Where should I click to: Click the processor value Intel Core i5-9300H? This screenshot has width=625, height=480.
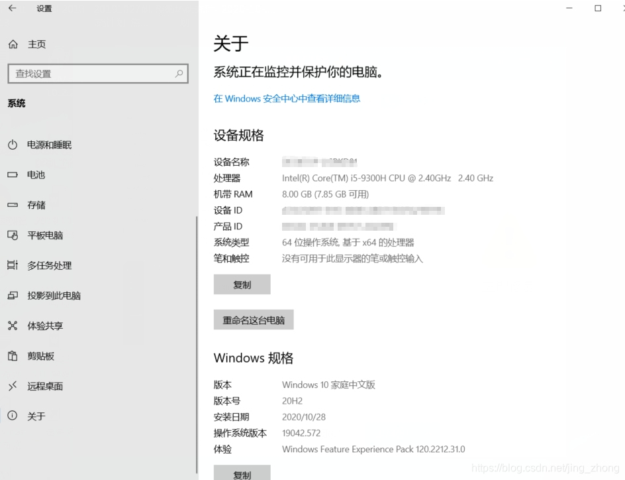pyautogui.click(x=387, y=178)
